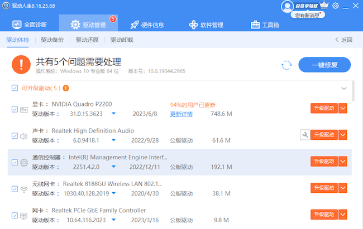Click the NVIDIA Quadro P2200 device name
This screenshot has width=363, height=229.
pos(82,104)
